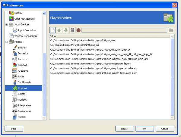Confirm preferences with OK button
Screen dimensions: 181x137
145,129
